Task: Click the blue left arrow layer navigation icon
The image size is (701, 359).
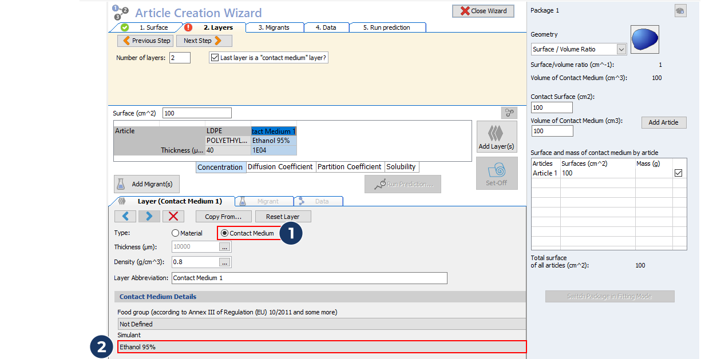Action: 125,216
